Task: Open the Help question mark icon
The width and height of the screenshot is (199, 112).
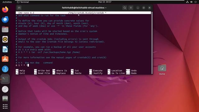Action: (x=5, y=69)
